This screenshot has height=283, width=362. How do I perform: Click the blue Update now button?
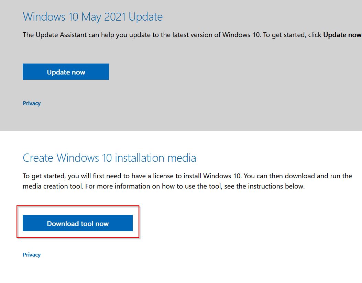[66, 72]
